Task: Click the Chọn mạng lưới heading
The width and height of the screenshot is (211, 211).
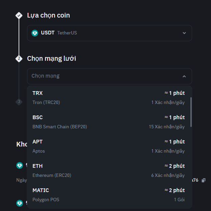Action: click(x=51, y=59)
